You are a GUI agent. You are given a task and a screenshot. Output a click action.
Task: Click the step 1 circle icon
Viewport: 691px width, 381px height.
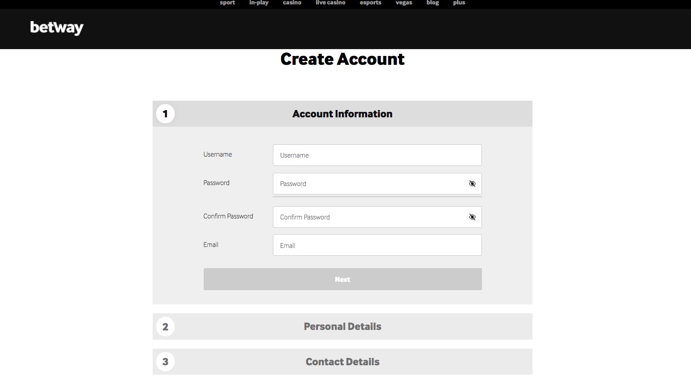165,113
